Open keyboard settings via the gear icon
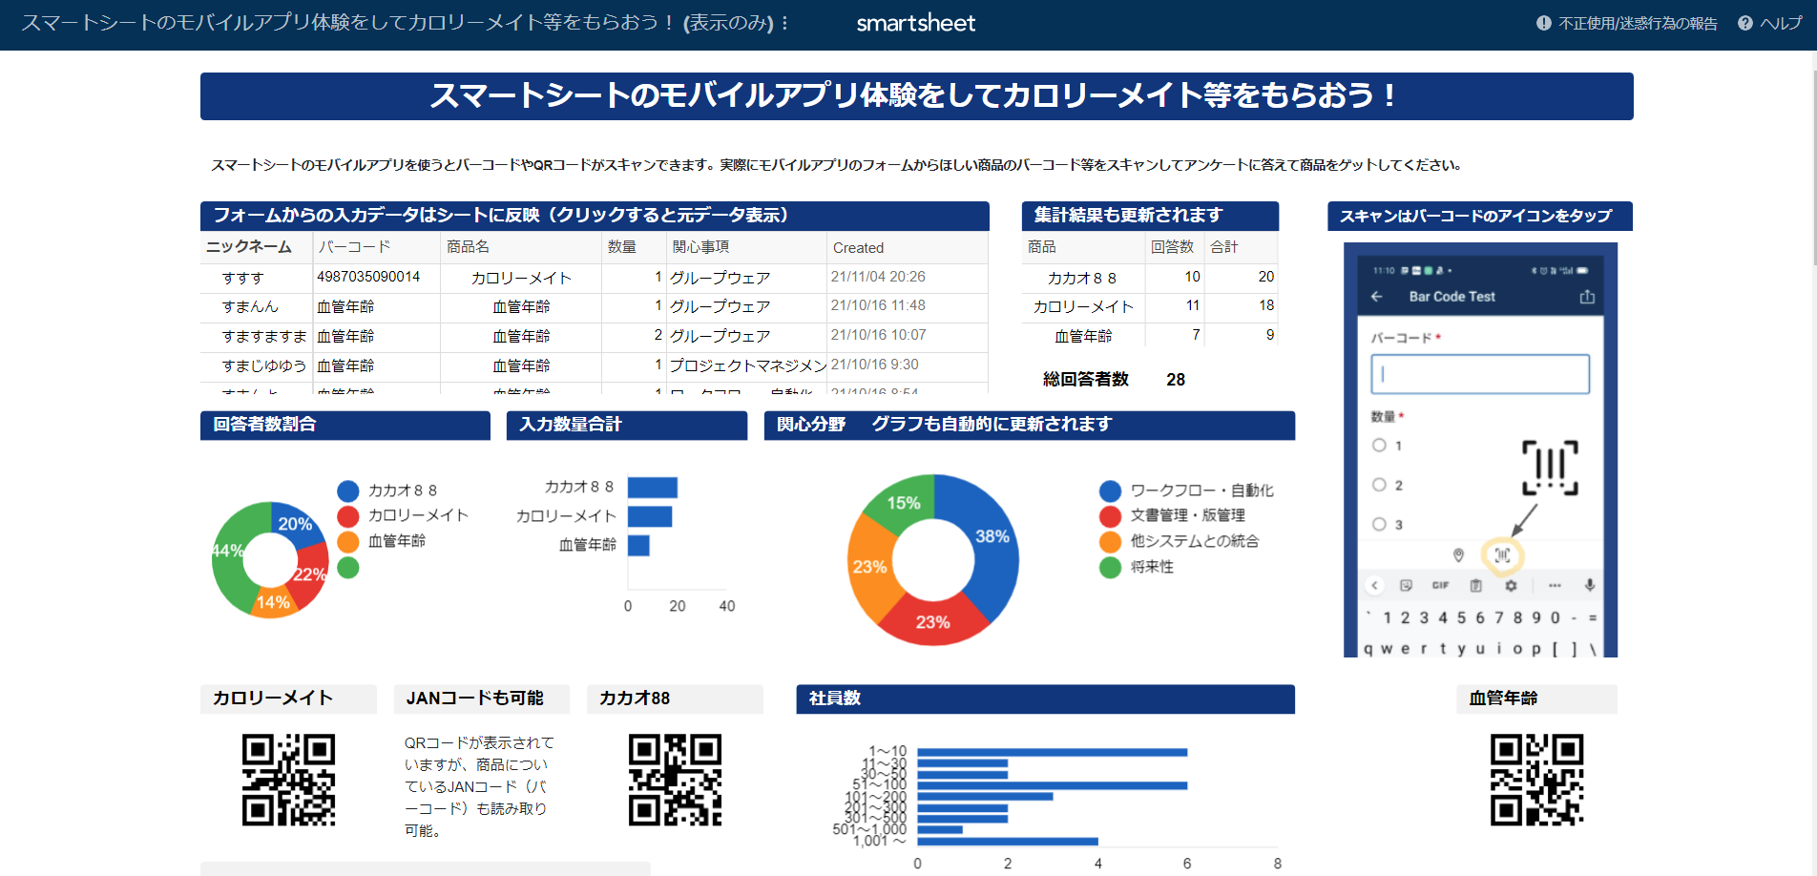Image resolution: width=1817 pixels, height=876 pixels. pos(1512,586)
